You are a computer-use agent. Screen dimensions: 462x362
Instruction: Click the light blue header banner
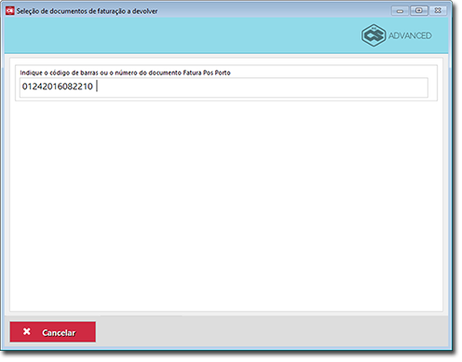tap(186, 35)
